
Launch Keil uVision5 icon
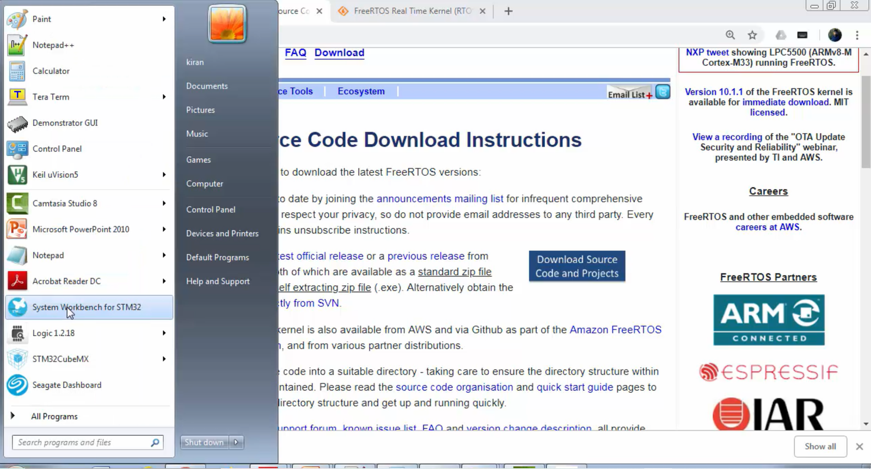[x=17, y=175]
